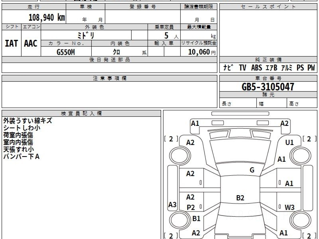Click the 高さ dimension label
Screen dimensions: 319x239
point(294,104)
